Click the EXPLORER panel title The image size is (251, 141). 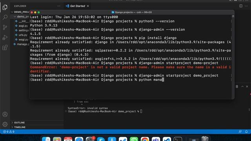[20, 6]
